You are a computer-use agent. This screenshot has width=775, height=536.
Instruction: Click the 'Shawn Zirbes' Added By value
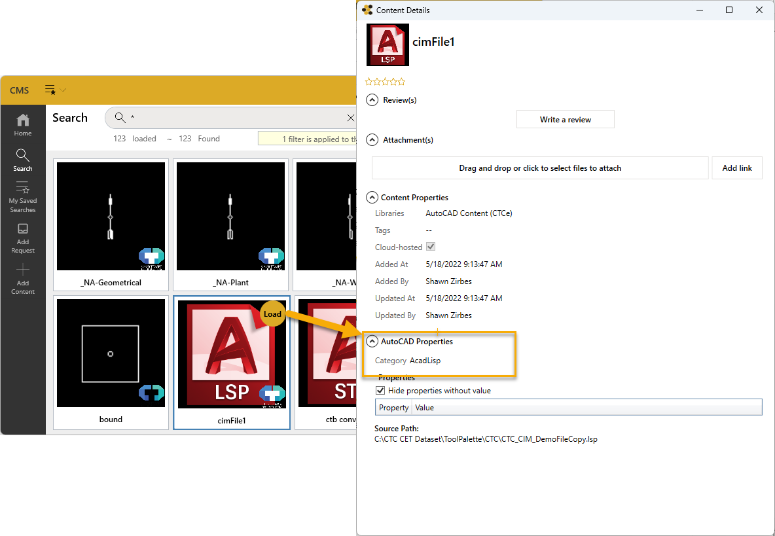pos(449,281)
